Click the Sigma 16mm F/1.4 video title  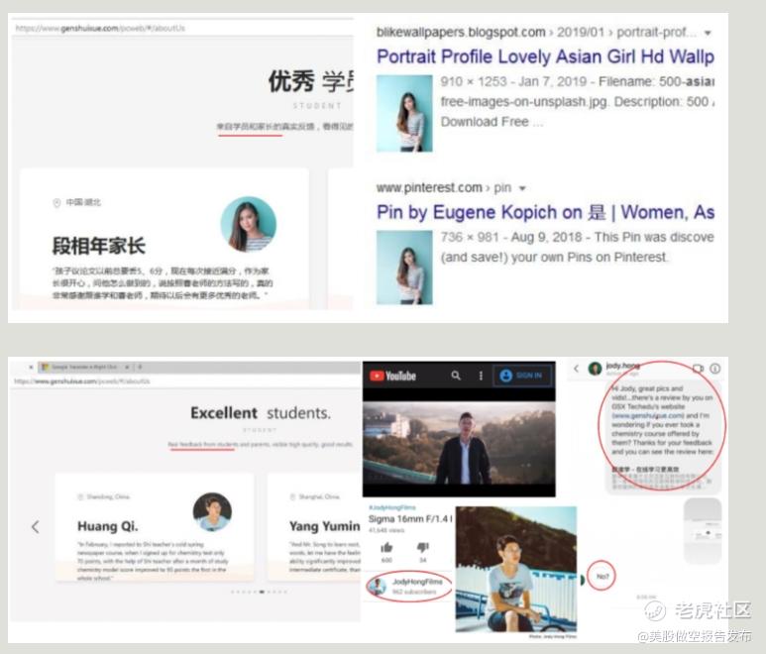(x=410, y=518)
